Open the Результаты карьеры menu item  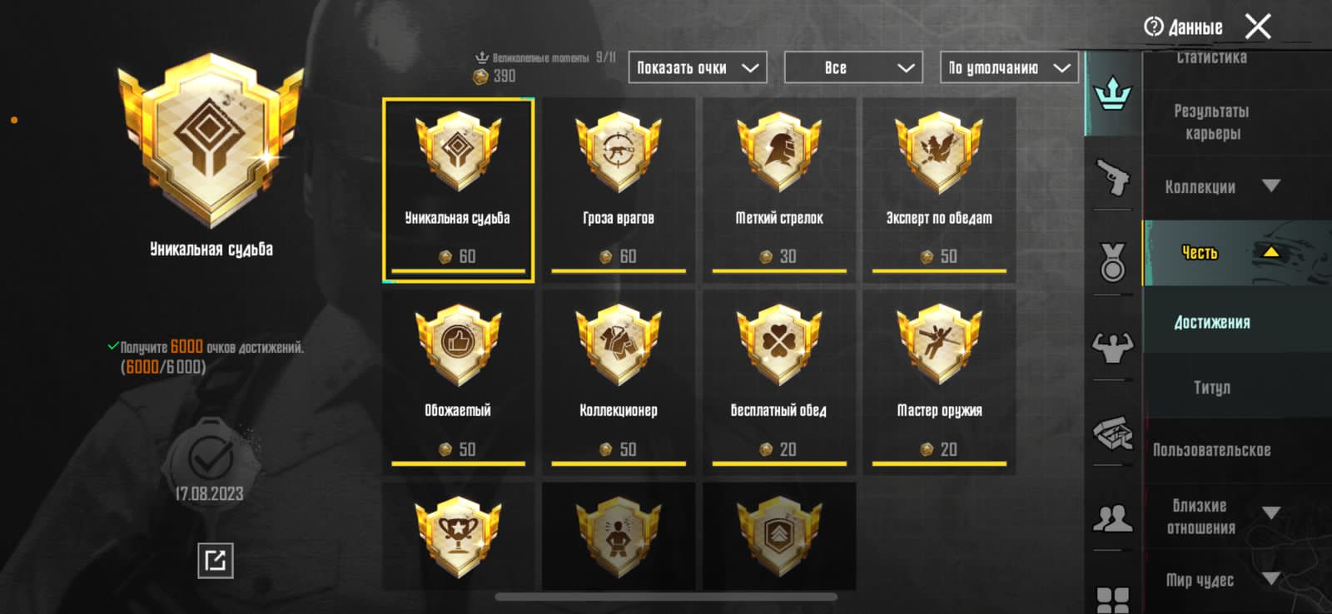(x=1212, y=121)
